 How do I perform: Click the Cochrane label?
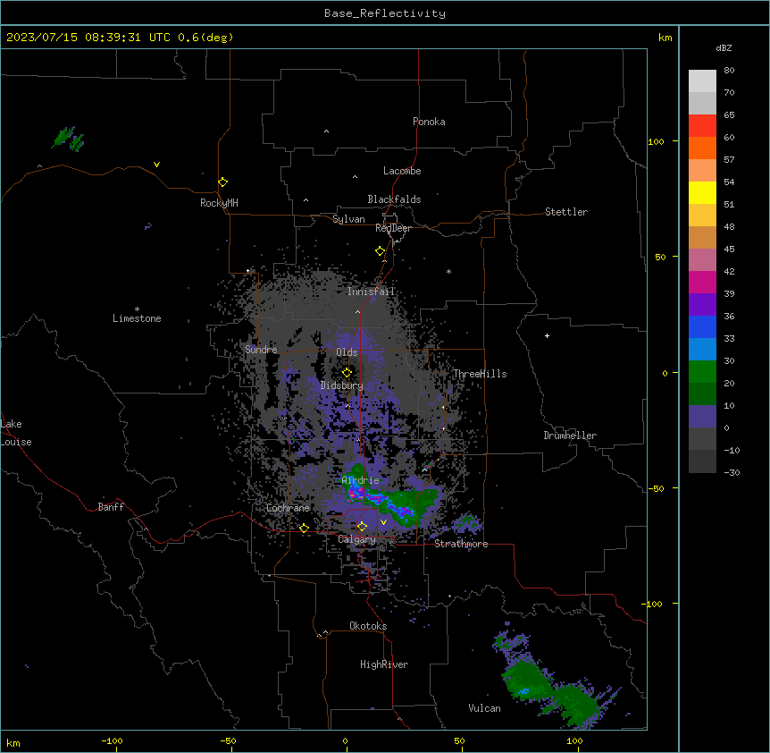click(288, 508)
